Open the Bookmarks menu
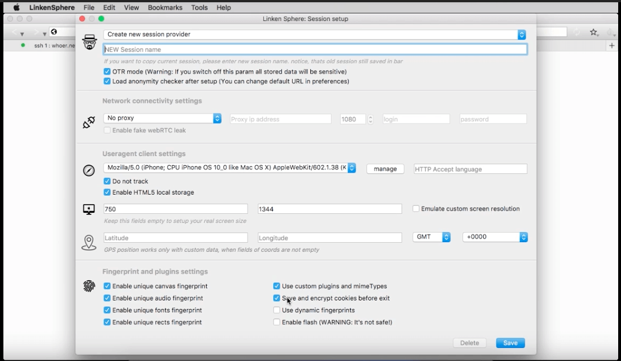Viewport: 621px width, 361px height. coord(166,7)
